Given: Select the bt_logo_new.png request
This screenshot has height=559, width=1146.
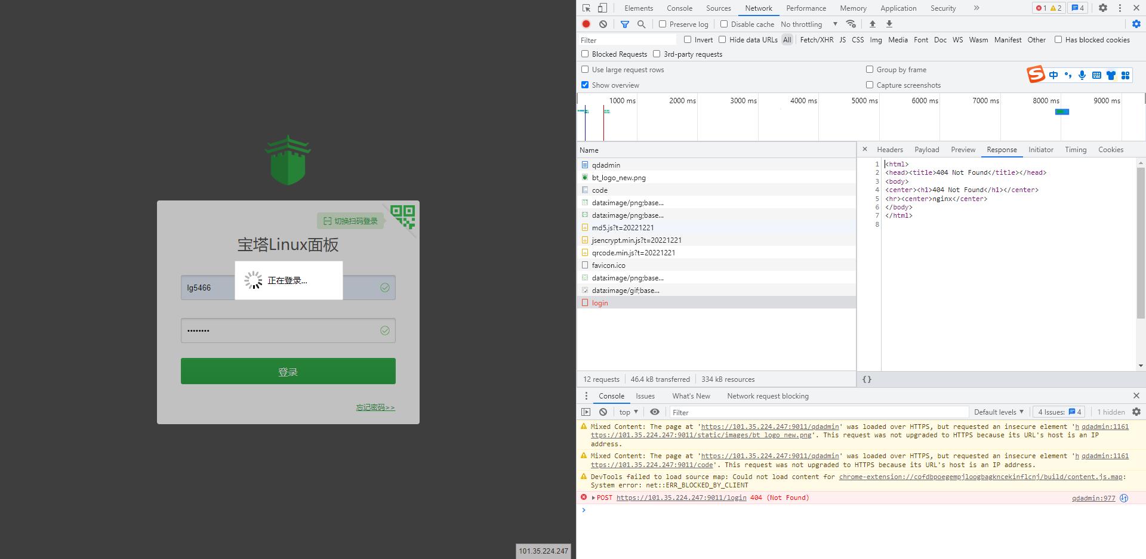Looking at the screenshot, I should [716, 178].
